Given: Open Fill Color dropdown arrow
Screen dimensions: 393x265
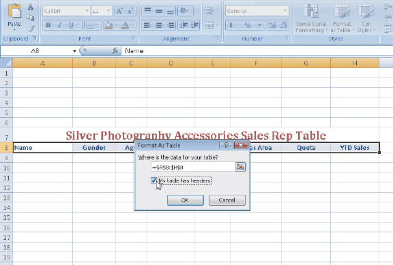Looking at the screenshot, I should (x=116, y=25).
